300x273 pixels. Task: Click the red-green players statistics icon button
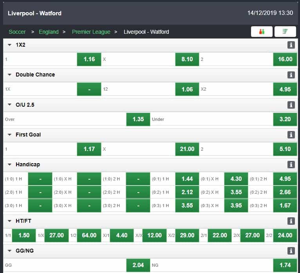(x=262, y=32)
